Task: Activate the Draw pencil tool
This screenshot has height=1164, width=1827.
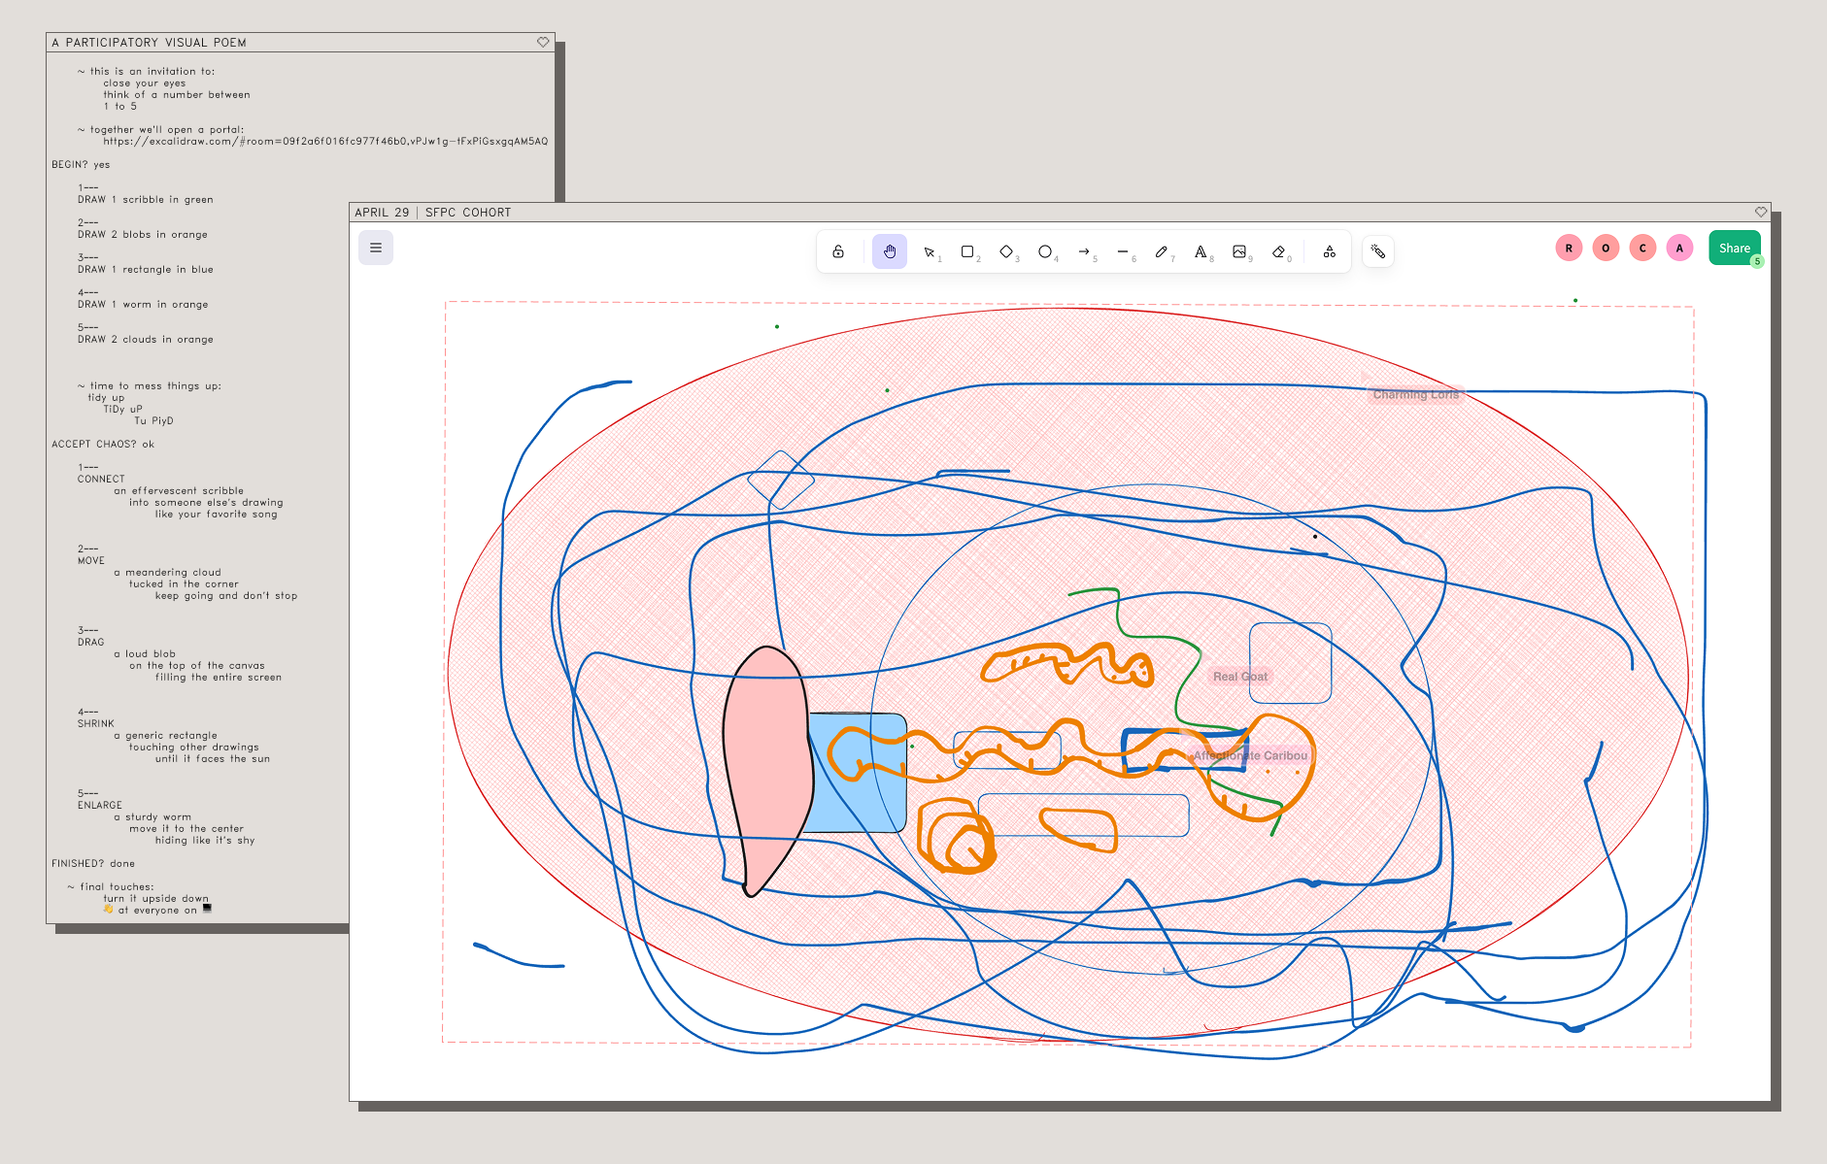Action: 1162,251
